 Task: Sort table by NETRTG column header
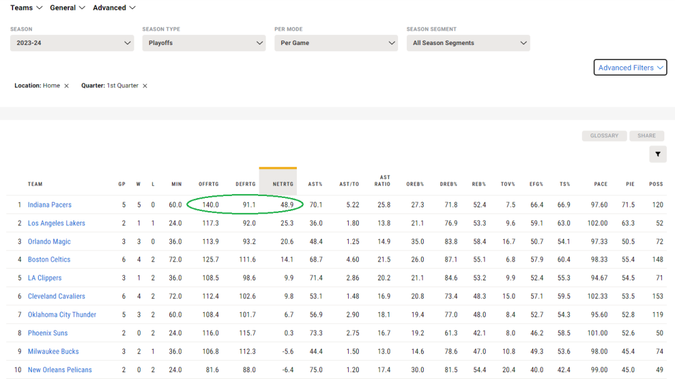(x=283, y=184)
